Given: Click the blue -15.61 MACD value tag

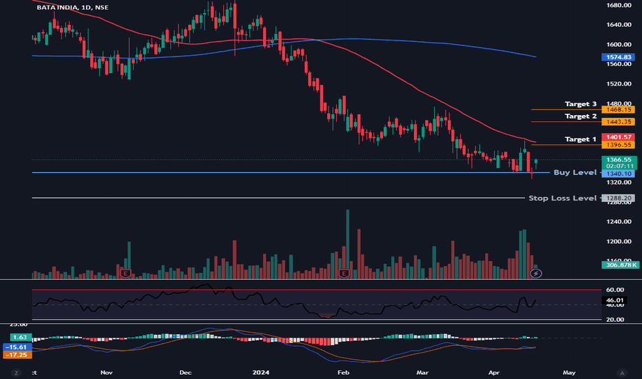Looking at the screenshot, I should tap(17, 347).
